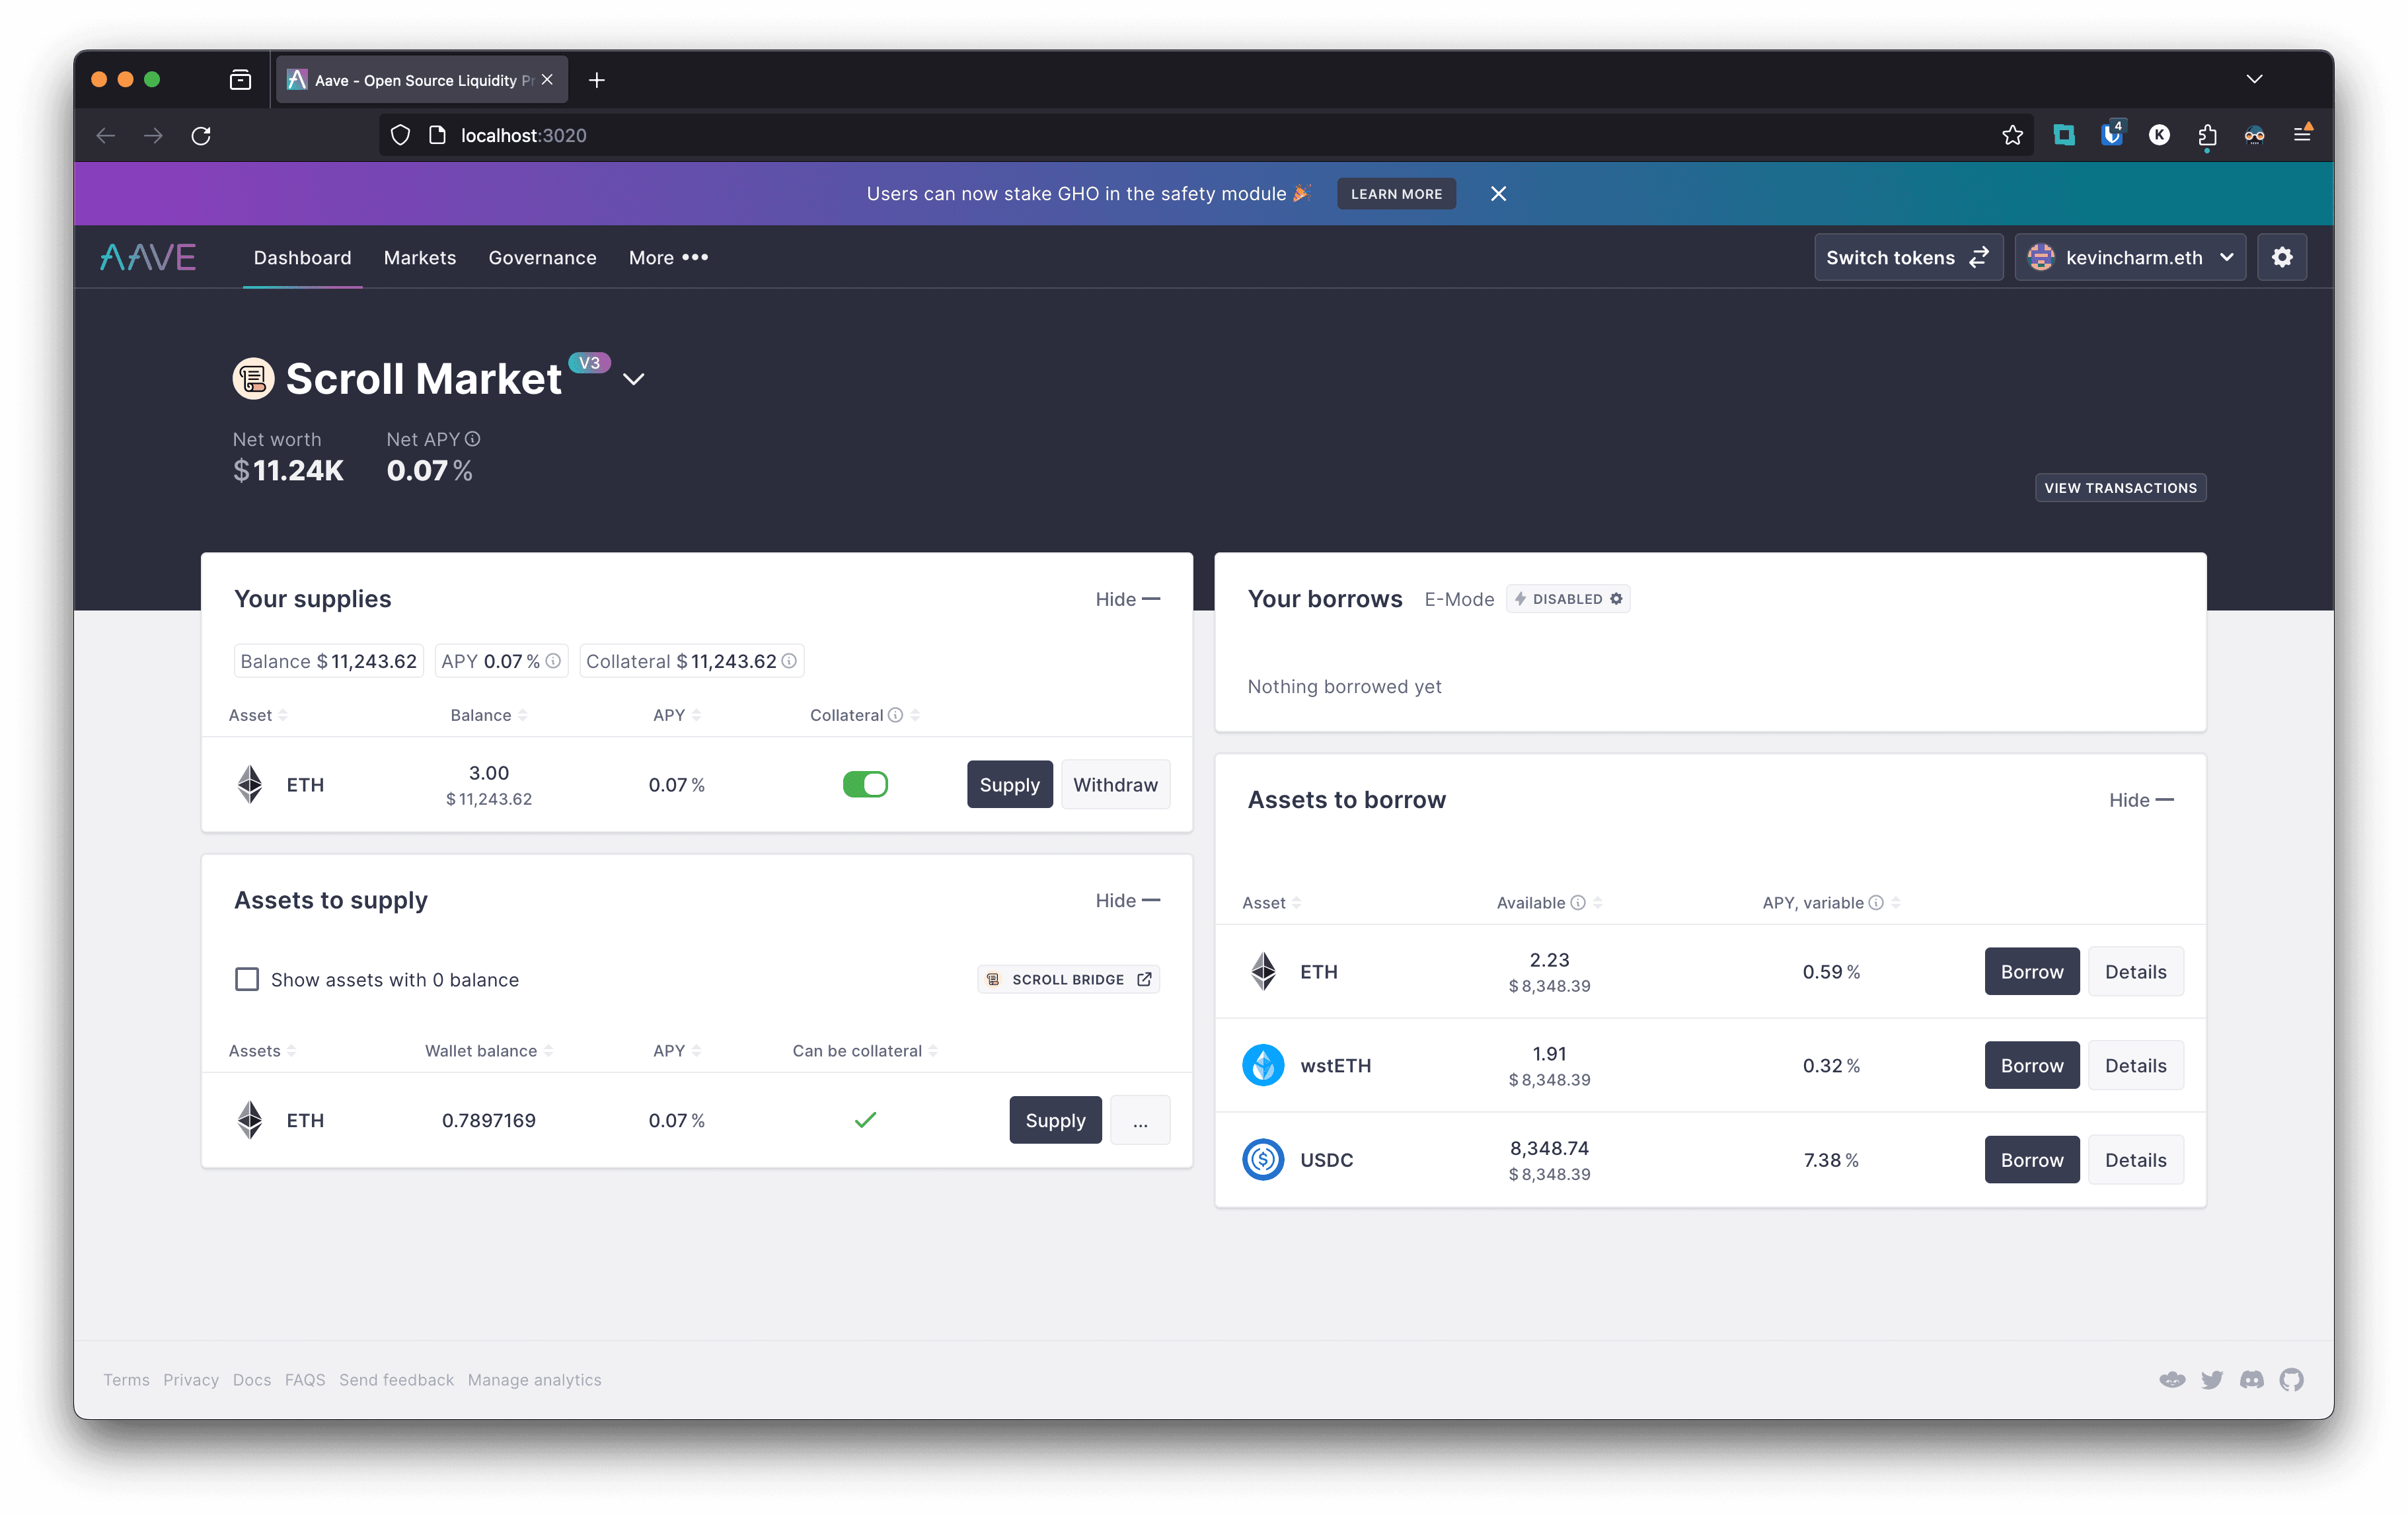Open the kevincharm.eth account dropdown
2408x1517 pixels.
[2130, 258]
